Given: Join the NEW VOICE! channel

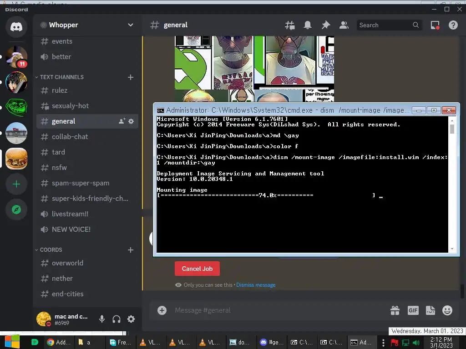Looking at the screenshot, I should 87,229.
